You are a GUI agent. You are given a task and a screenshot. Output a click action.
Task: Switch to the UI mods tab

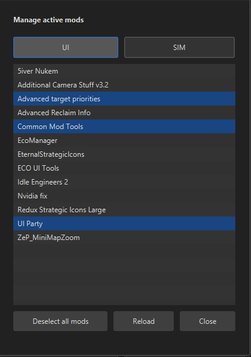tap(66, 48)
